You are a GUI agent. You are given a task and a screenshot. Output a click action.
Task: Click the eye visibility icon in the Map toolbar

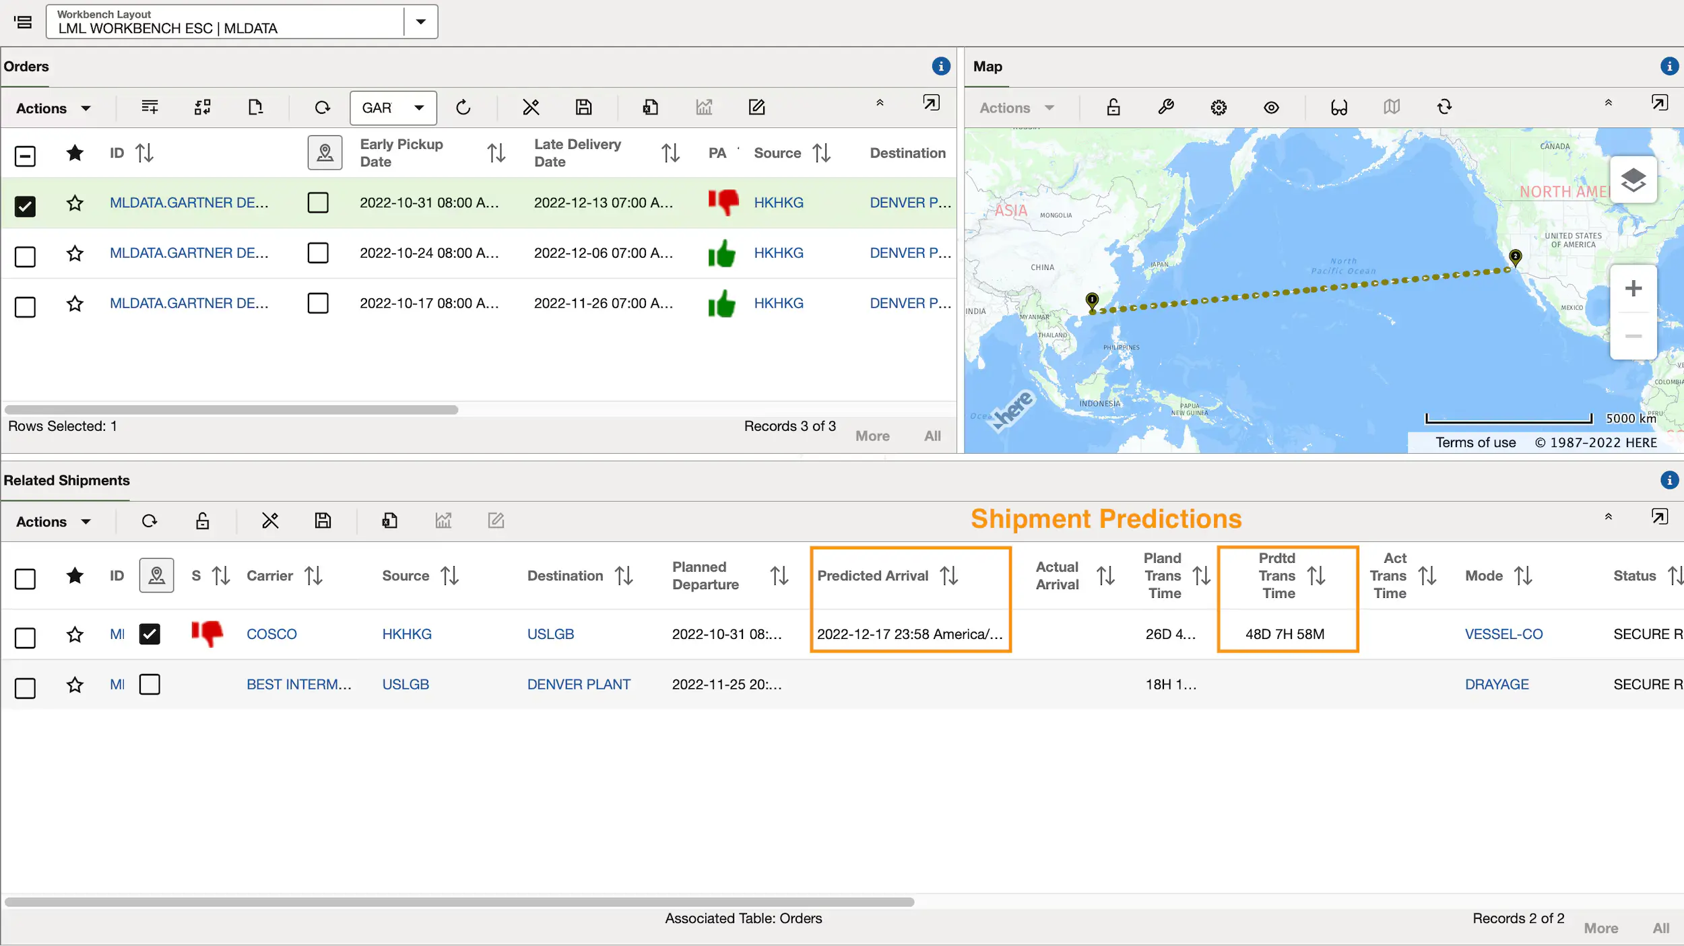(x=1272, y=107)
